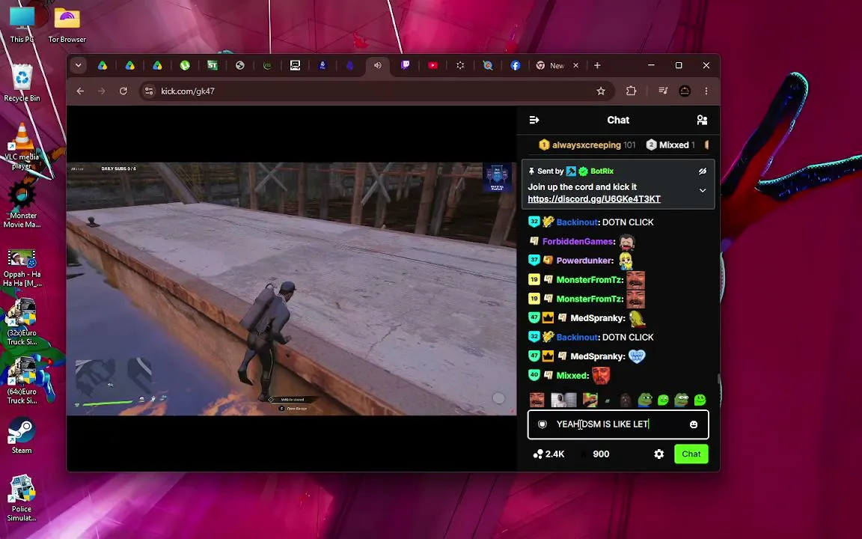The image size is (862, 539).
Task: Click the shield icon in chat input
Action: [x=542, y=424]
